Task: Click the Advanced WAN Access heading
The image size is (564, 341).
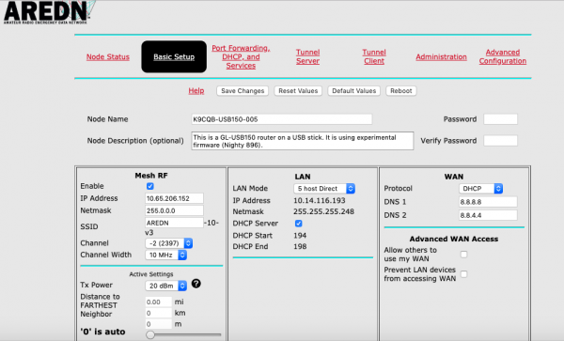Action: click(454, 239)
